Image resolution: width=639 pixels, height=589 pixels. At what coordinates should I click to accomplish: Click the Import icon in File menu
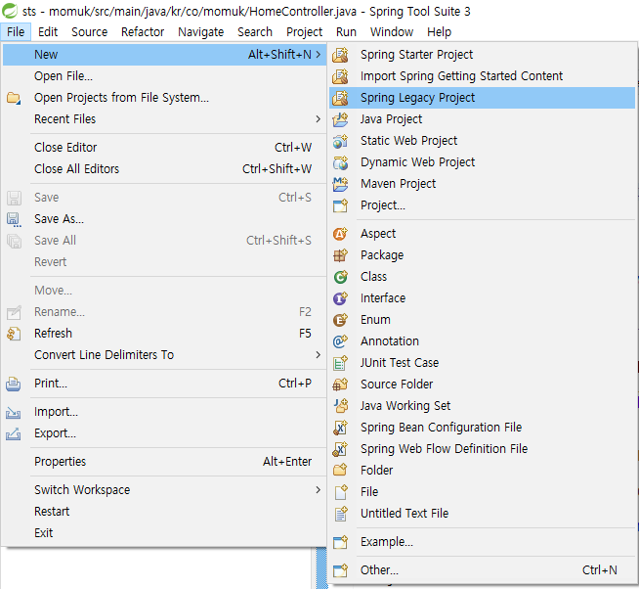14,413
